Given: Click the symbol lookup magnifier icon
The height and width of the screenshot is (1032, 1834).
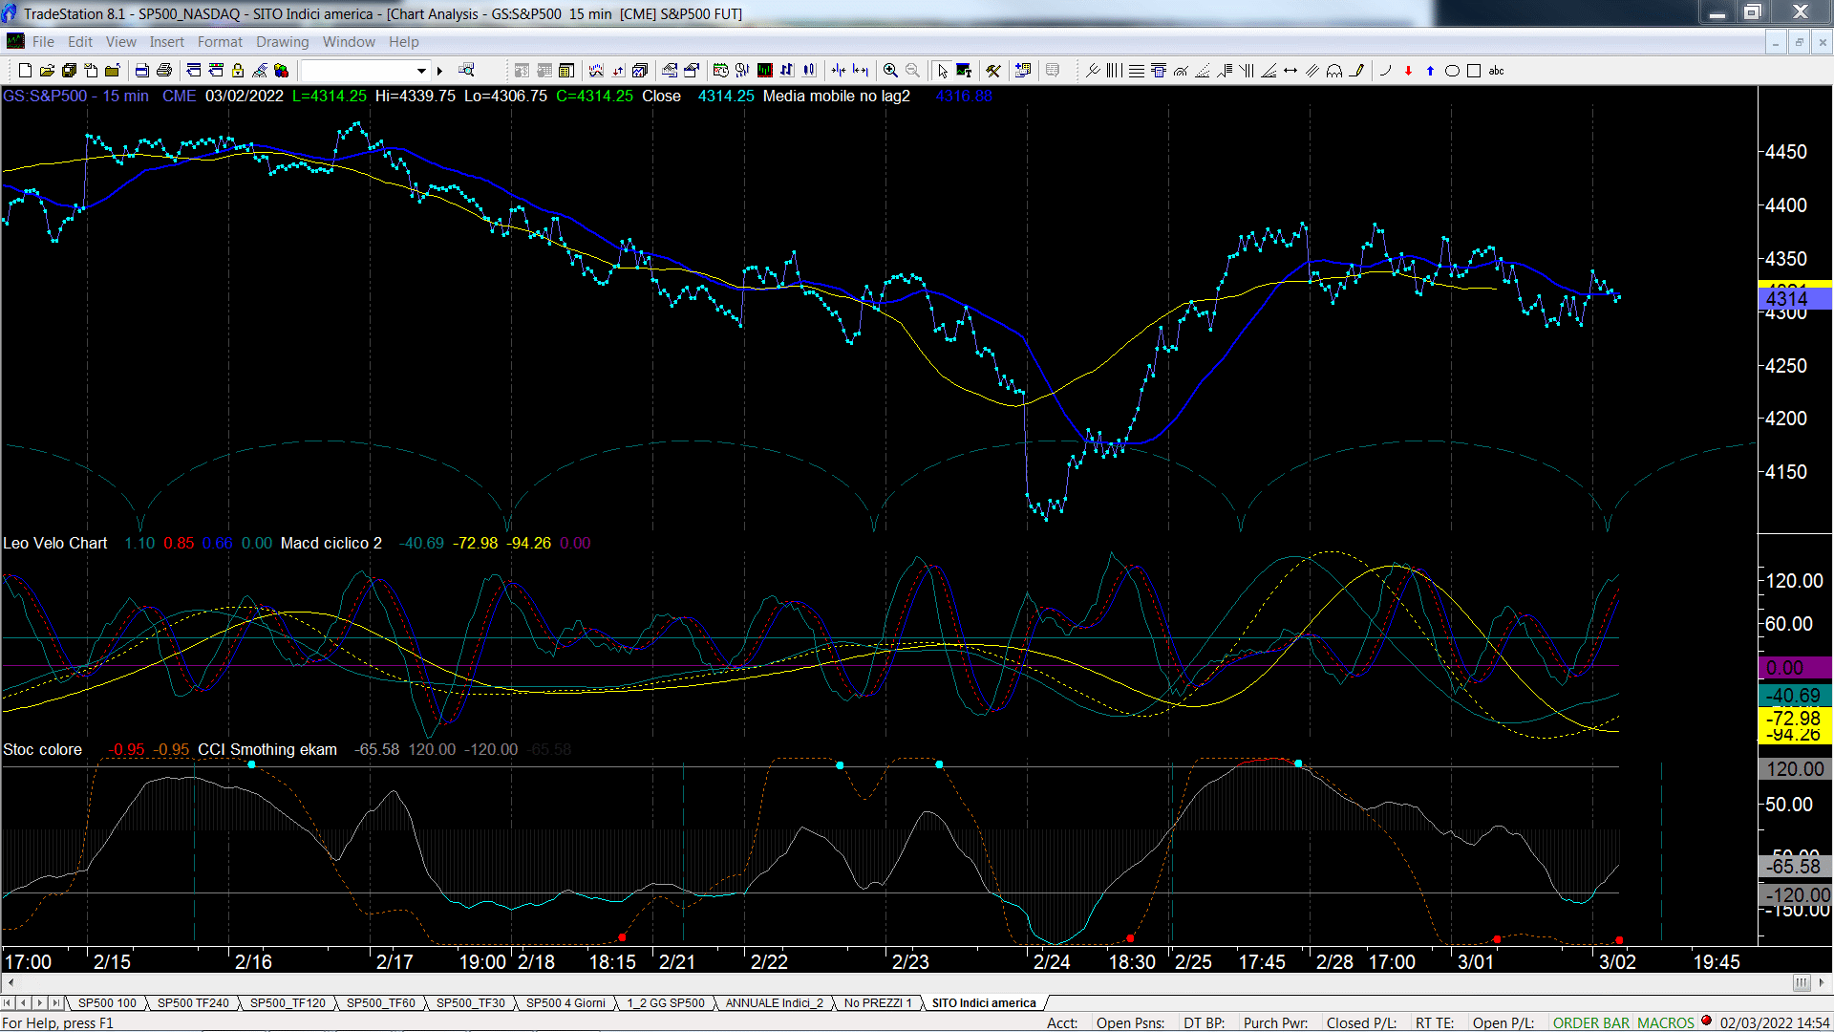Looking at the screenshot, I should pyautogui.click(x=466, y=71).
